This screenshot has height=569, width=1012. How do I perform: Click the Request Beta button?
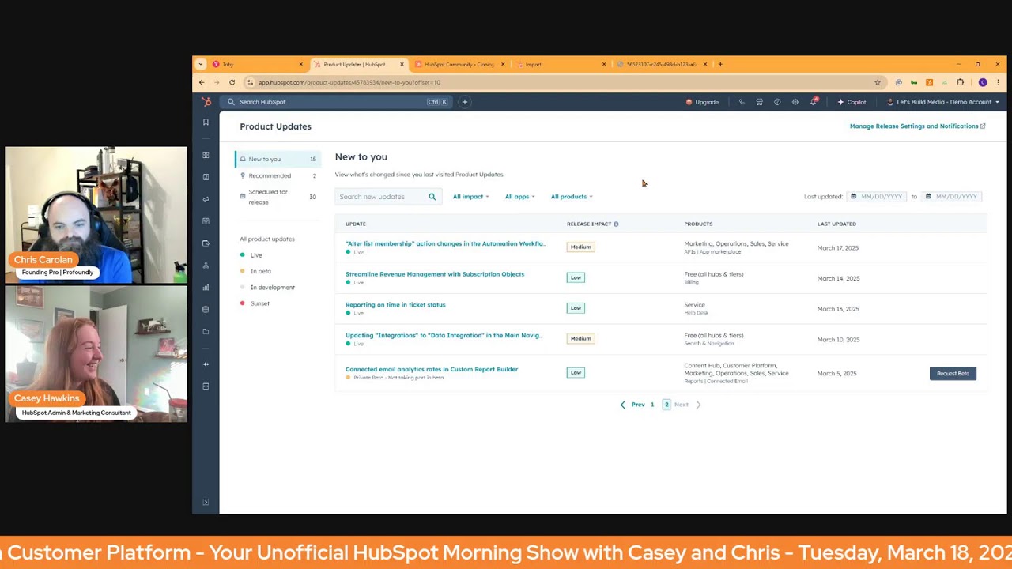pyautogui.click(x=953, y=373)
